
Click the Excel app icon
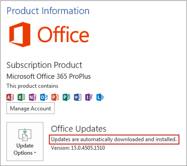pos(21,97)
